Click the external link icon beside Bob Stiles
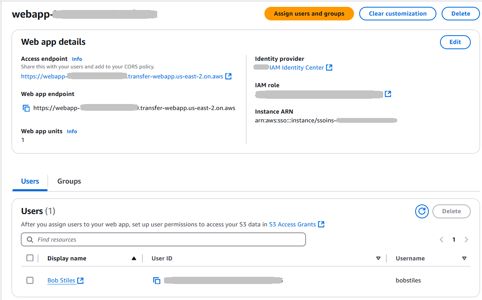Image resolution: width=482 pixels, height=300 pixels. pos(80,280)
